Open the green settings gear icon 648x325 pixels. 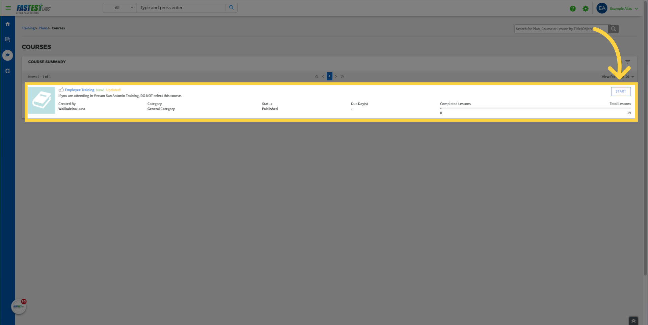[x=586, y=9]
